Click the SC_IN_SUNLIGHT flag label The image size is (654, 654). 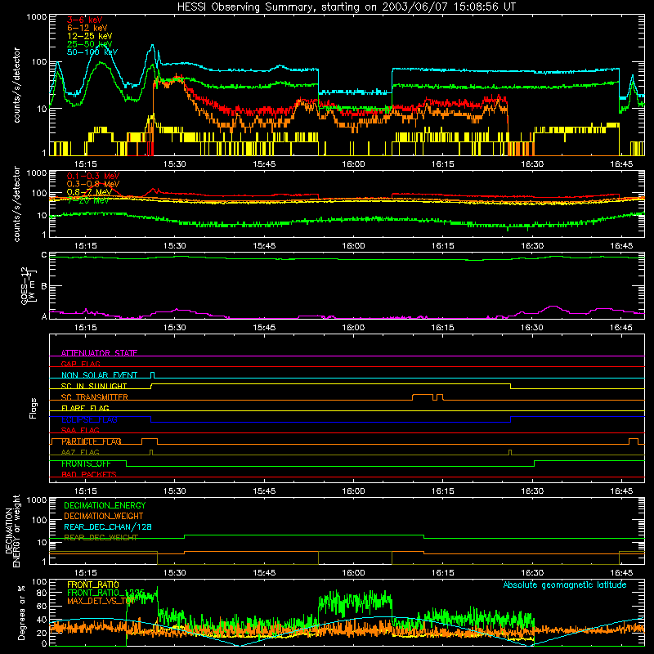click(94, 386)
